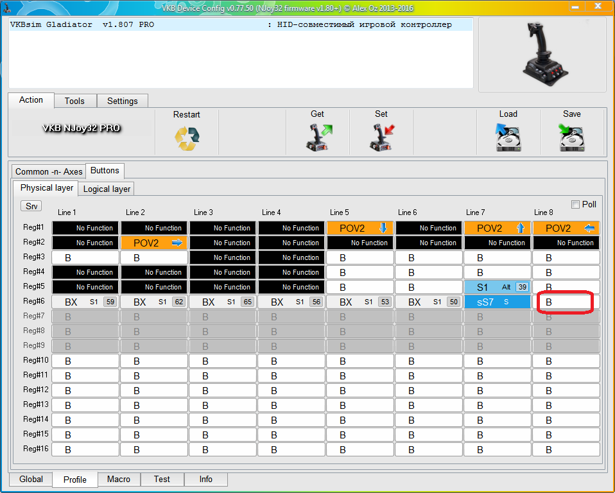Viewport: 615px width, 493px height.
Task: Click Reg#10 Line 8 B cell
Action: point(566,361)
